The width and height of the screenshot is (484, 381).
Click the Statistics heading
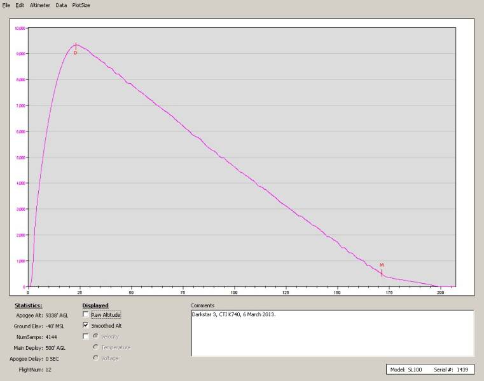[29, 305]
